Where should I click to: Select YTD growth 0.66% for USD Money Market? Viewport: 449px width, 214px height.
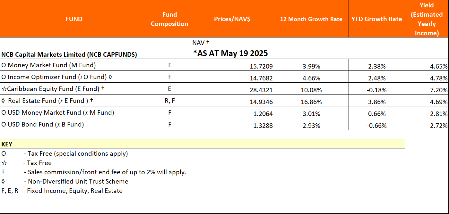[x=376, y=114]
